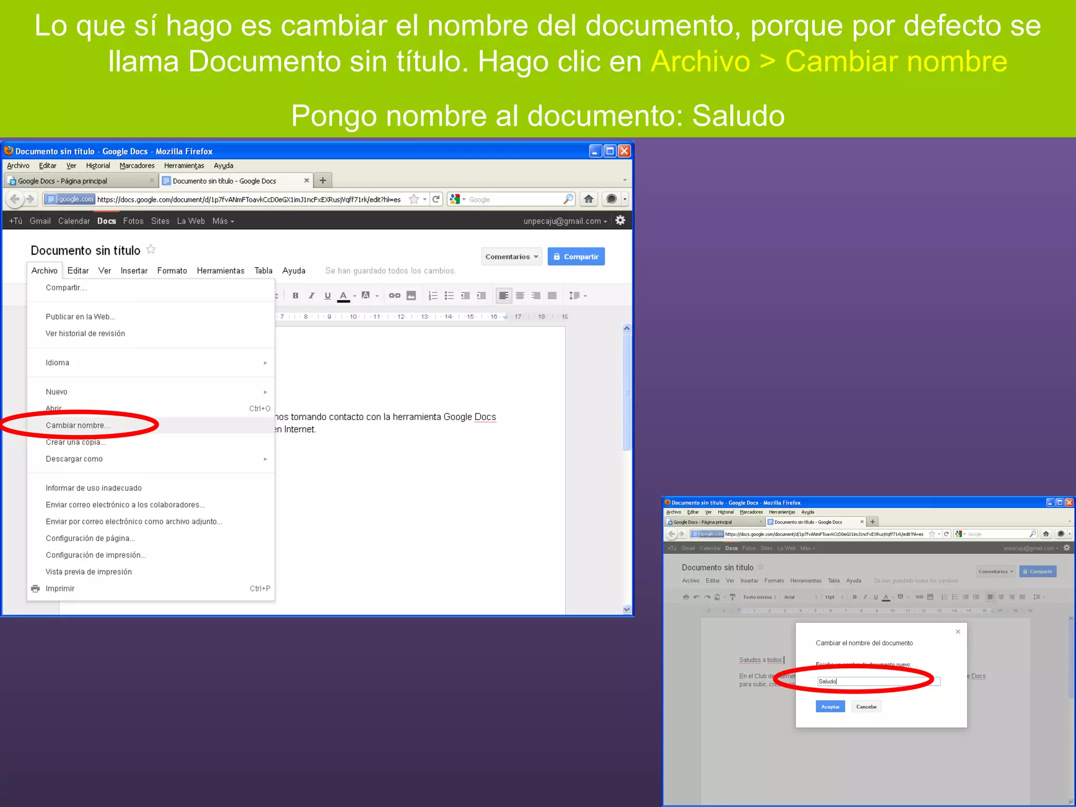Open the search engine selector dropdown
This screenshot has height=807, width=1076.
click(x=458, y=199)
